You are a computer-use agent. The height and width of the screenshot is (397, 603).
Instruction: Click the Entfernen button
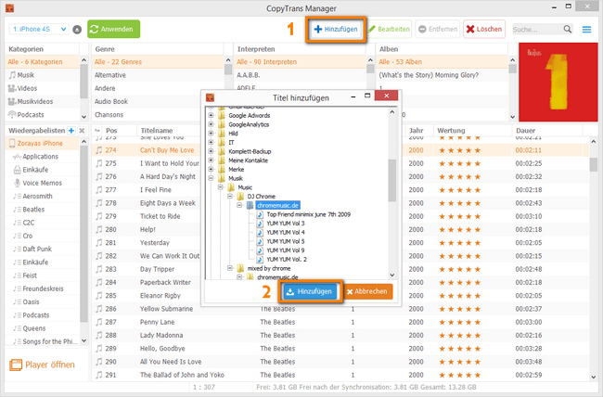click(x=438, y=30)
